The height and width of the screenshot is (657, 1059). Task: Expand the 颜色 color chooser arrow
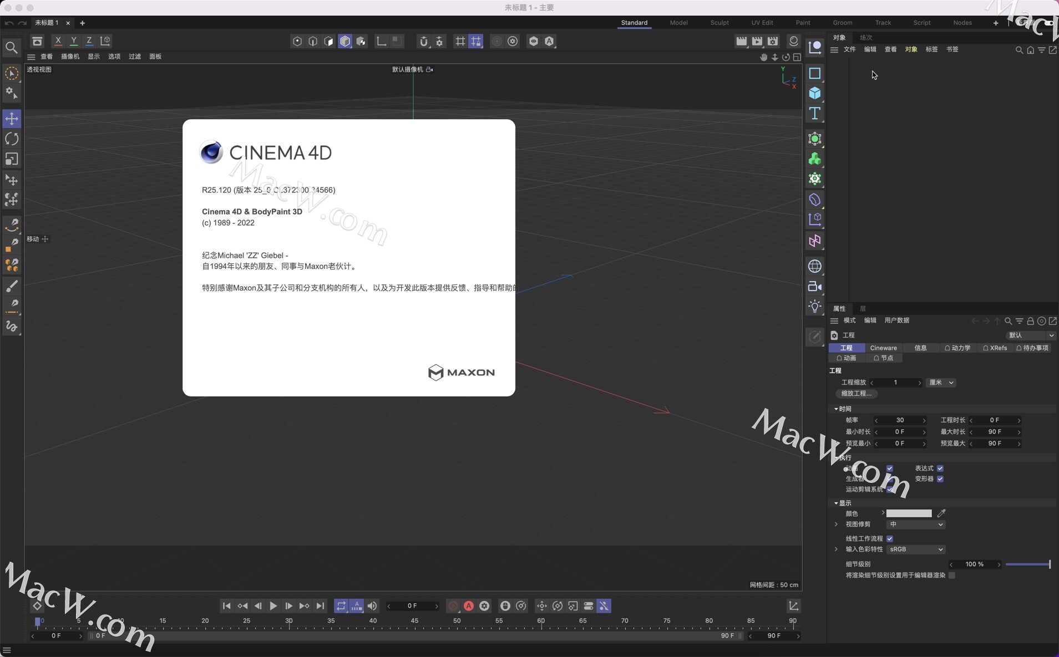[x=883, y=513]
